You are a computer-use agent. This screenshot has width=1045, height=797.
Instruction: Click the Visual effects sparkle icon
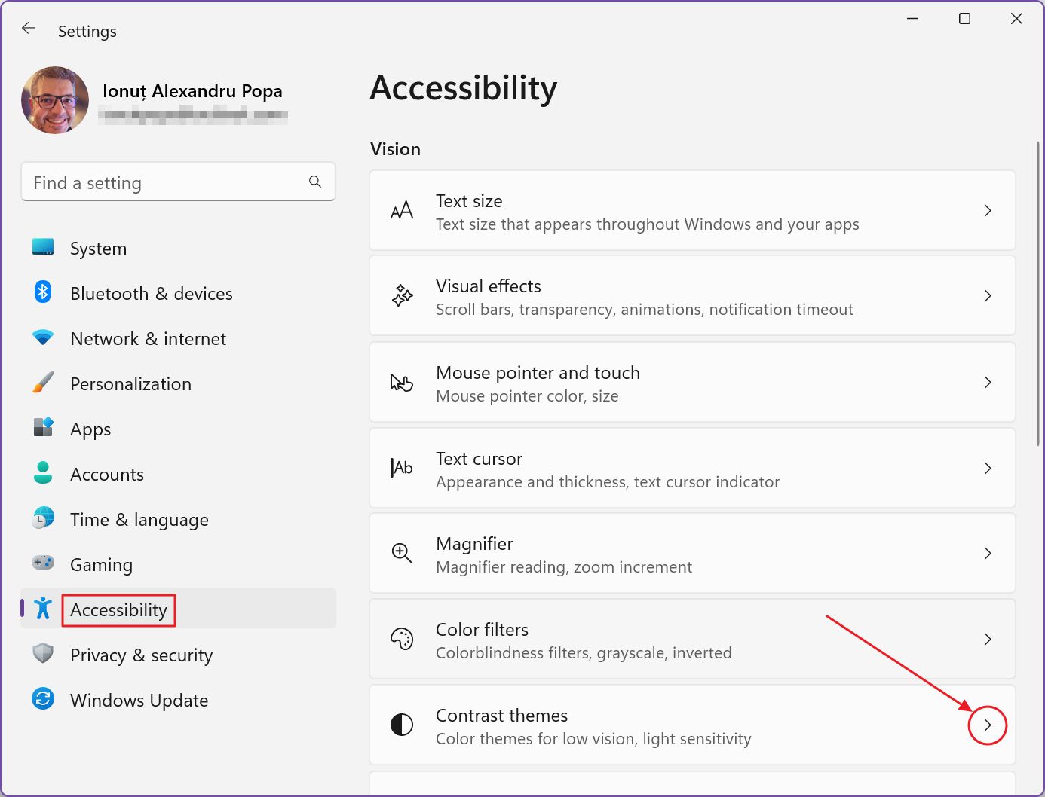click(402, 295)
